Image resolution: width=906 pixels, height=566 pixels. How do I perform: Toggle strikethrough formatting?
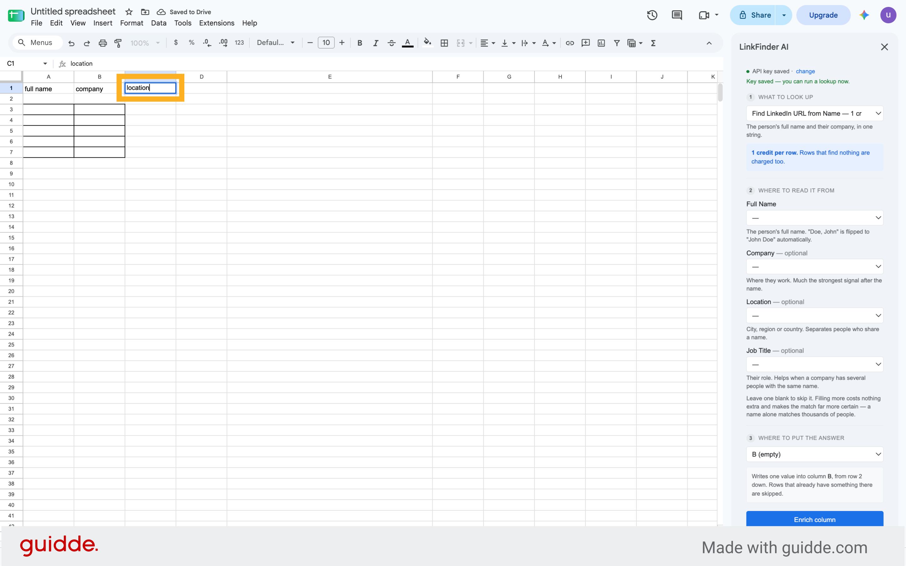(392, 43)
